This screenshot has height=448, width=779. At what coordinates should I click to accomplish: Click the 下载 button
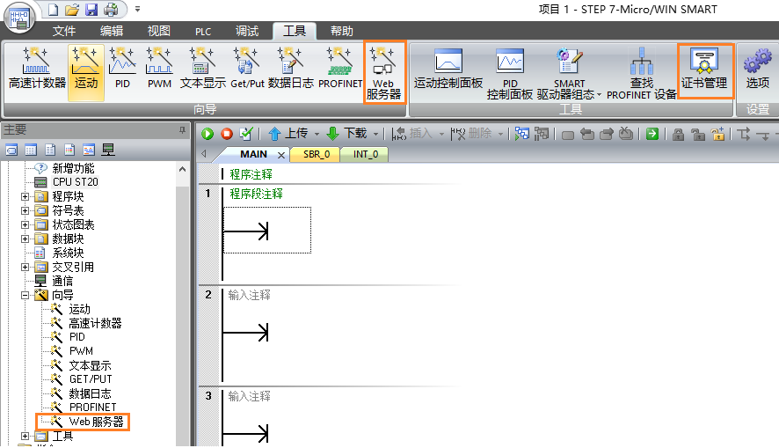pyautogui.click(x=347, y=134)
